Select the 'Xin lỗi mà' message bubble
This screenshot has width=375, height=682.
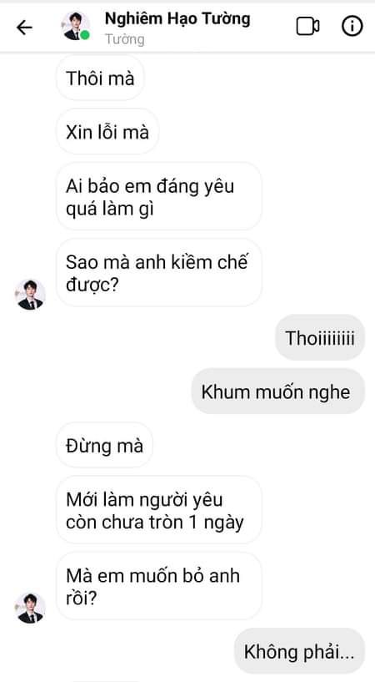[107, 132]
